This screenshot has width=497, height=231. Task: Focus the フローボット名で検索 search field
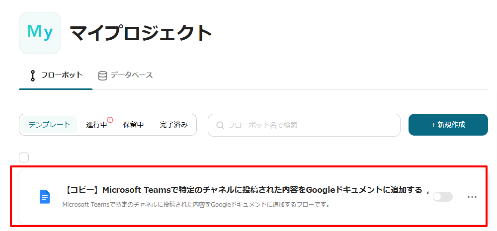click(x=304, y=125)
